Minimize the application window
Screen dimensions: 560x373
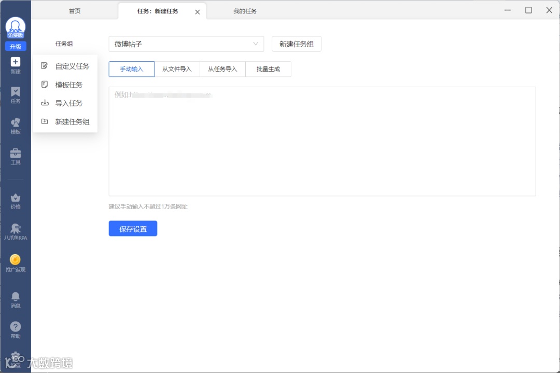(508, 10)
